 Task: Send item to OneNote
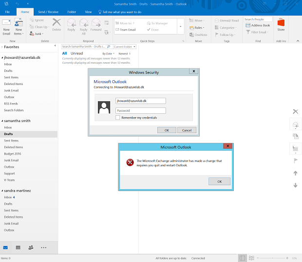pos(198,35)
